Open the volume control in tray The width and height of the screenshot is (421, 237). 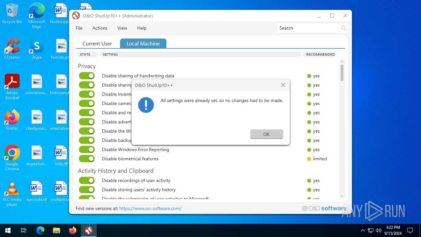coord(378,230)
